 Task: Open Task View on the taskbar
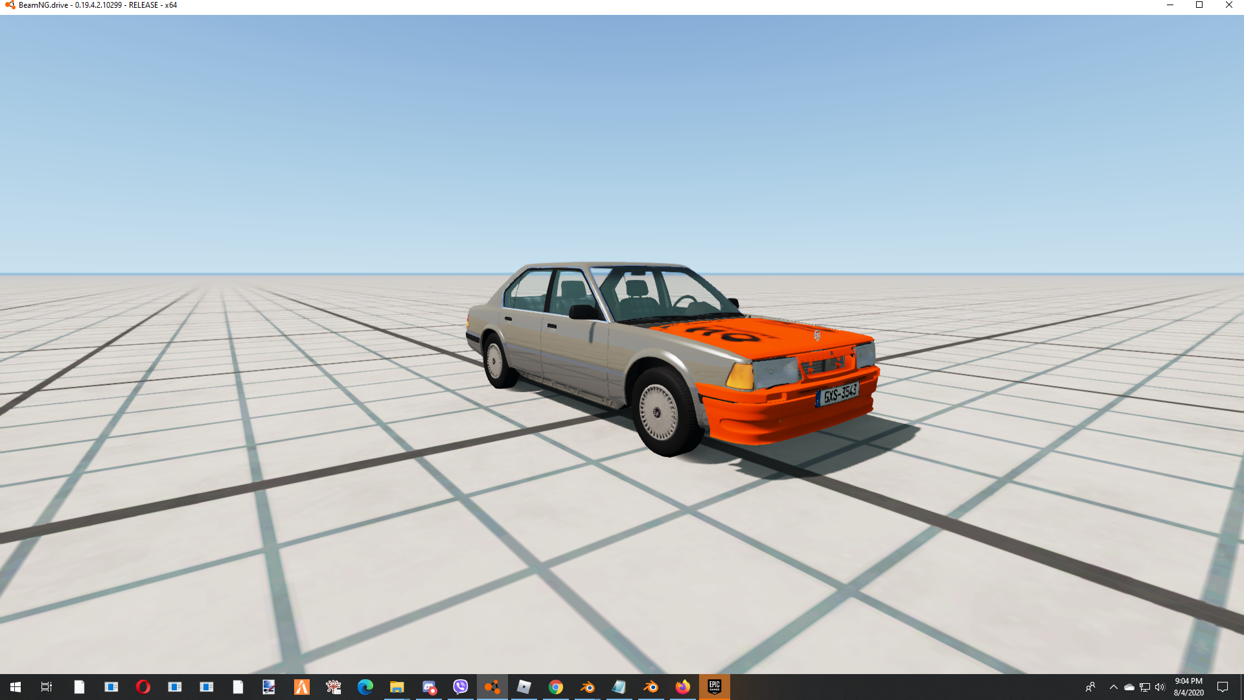point(47,687)
